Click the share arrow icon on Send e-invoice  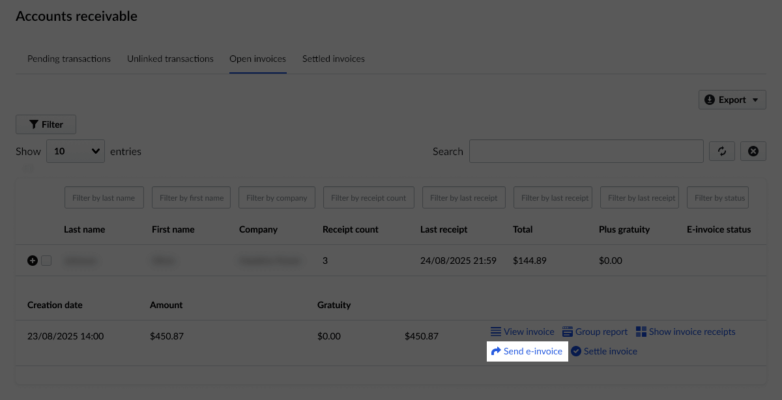click(497, 351)
